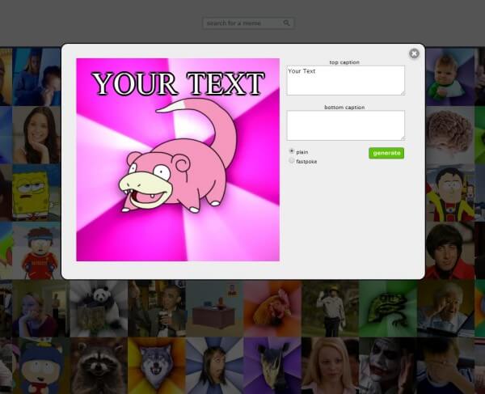
Task: Open the success kid baby thumbnail
Action: [x=450, y=77]
